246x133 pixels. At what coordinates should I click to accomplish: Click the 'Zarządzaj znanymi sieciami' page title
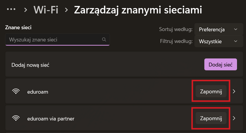[138, 10]
